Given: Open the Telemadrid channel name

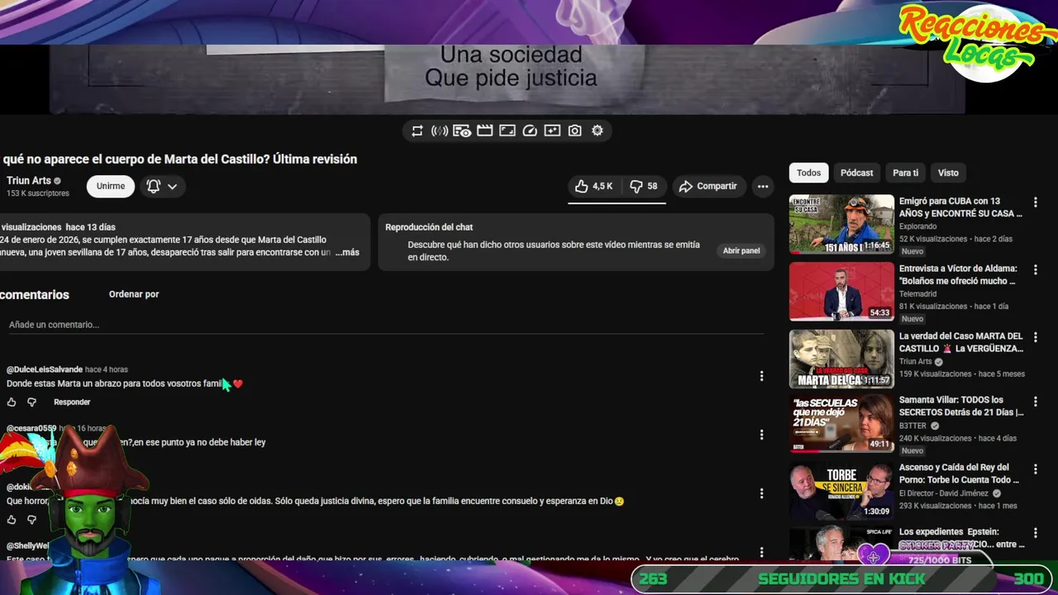Looking at the screenshot, I should coord(917,293).
